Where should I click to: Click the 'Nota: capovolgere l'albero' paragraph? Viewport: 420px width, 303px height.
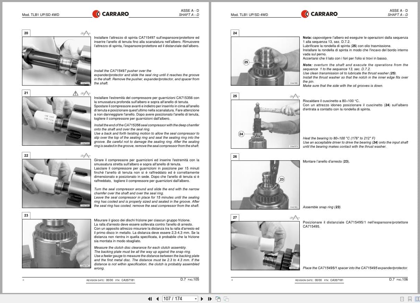(x=355, y=48)
